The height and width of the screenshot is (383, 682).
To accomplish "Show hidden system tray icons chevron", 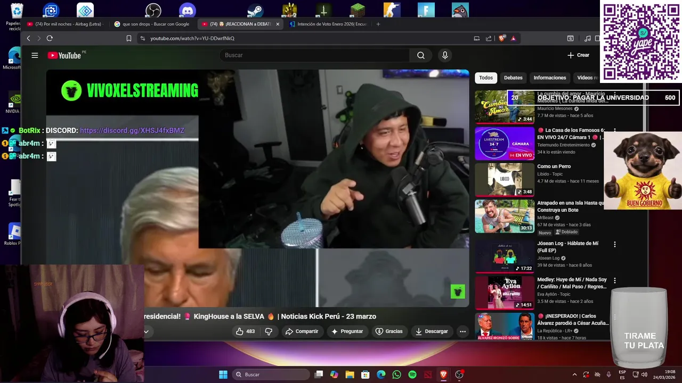I will pyautogui.click(x=574, y=374).
